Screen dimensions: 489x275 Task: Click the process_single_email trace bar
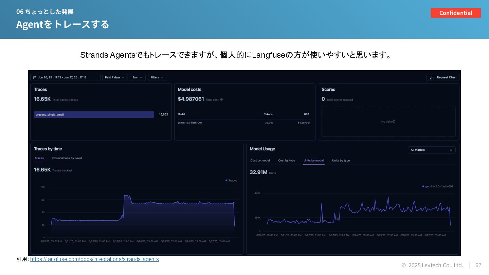94,115
